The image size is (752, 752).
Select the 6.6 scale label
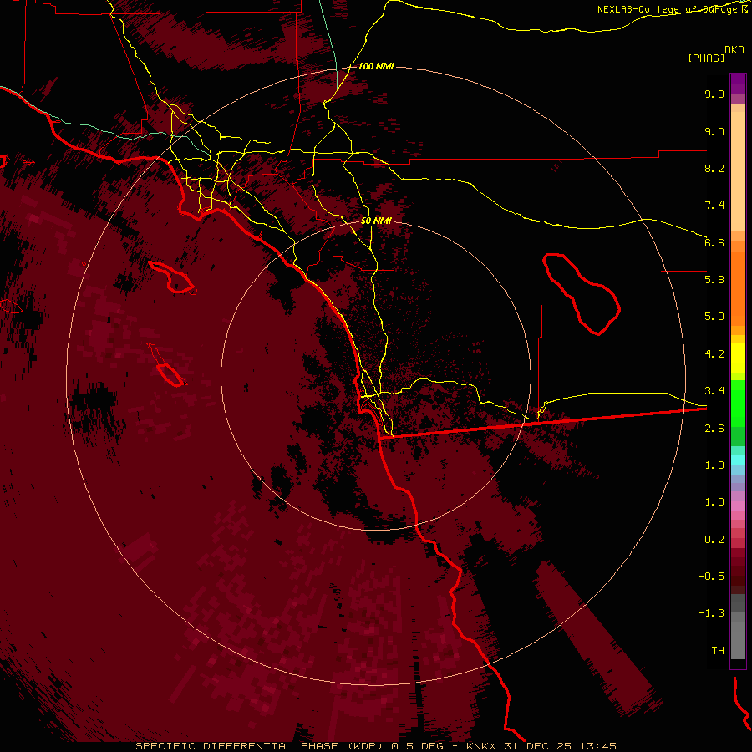coord(714,242)
